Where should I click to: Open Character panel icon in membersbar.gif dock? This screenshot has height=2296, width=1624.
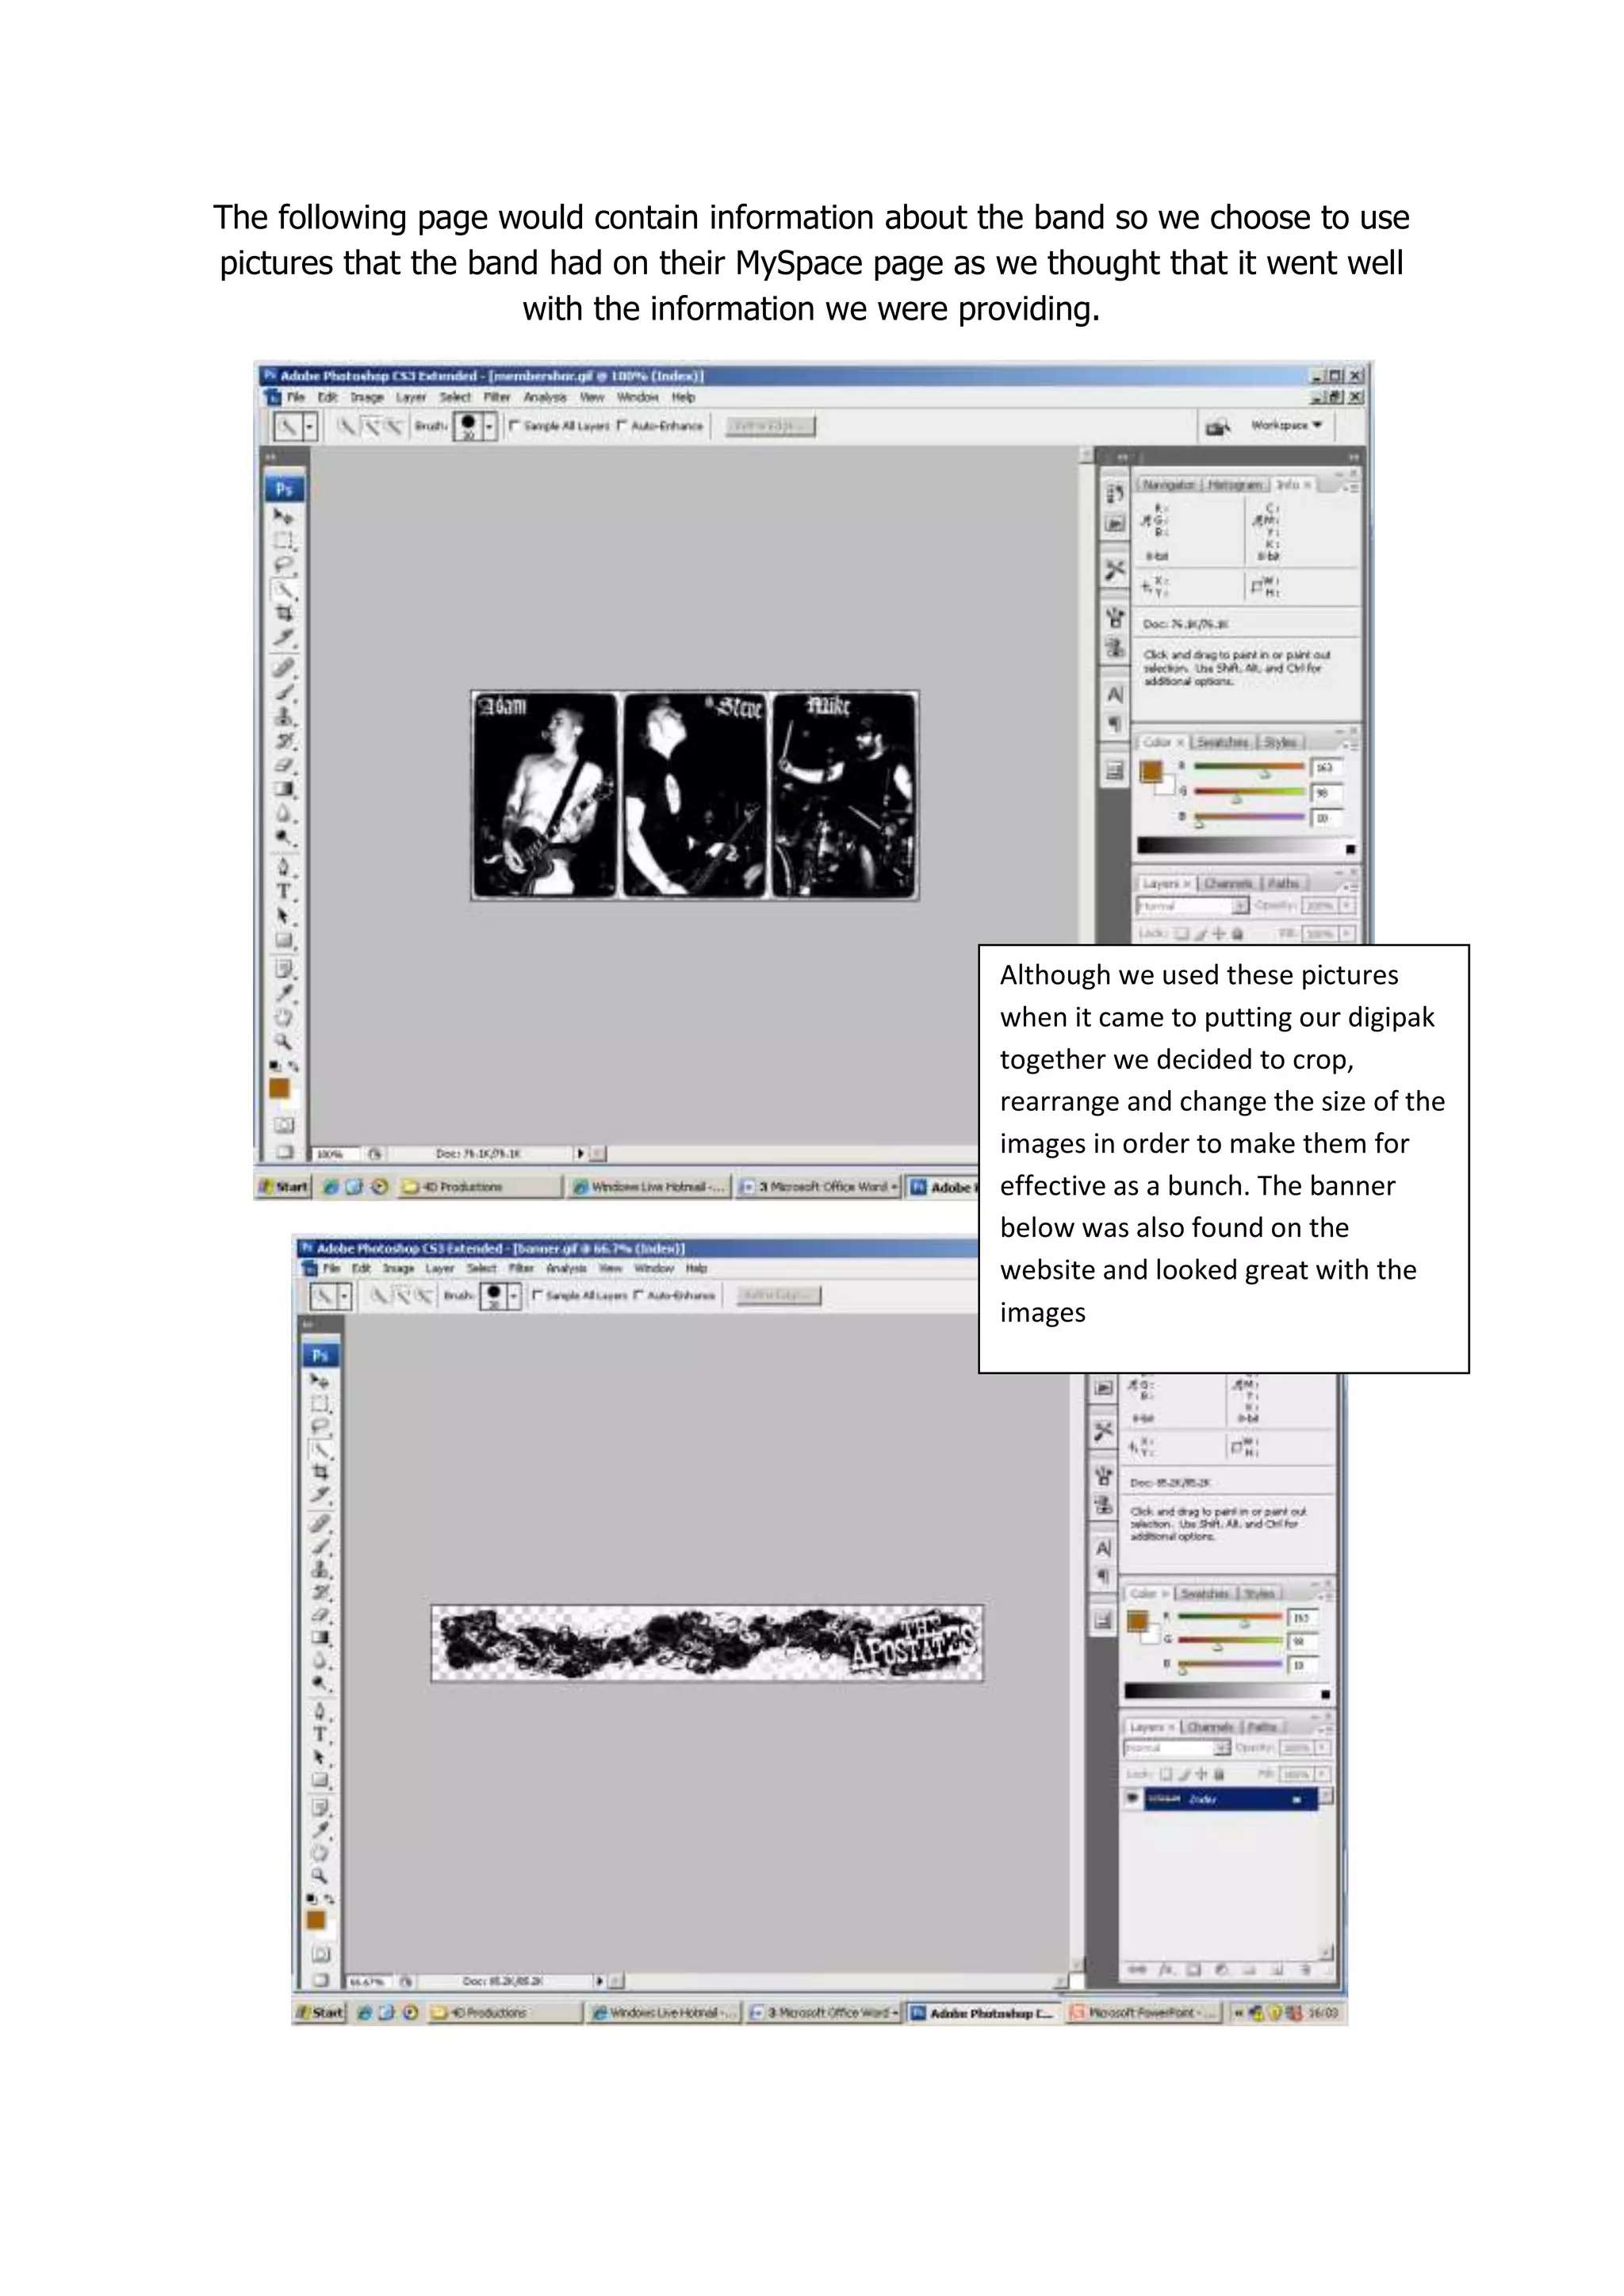[x=1115, y=695]
